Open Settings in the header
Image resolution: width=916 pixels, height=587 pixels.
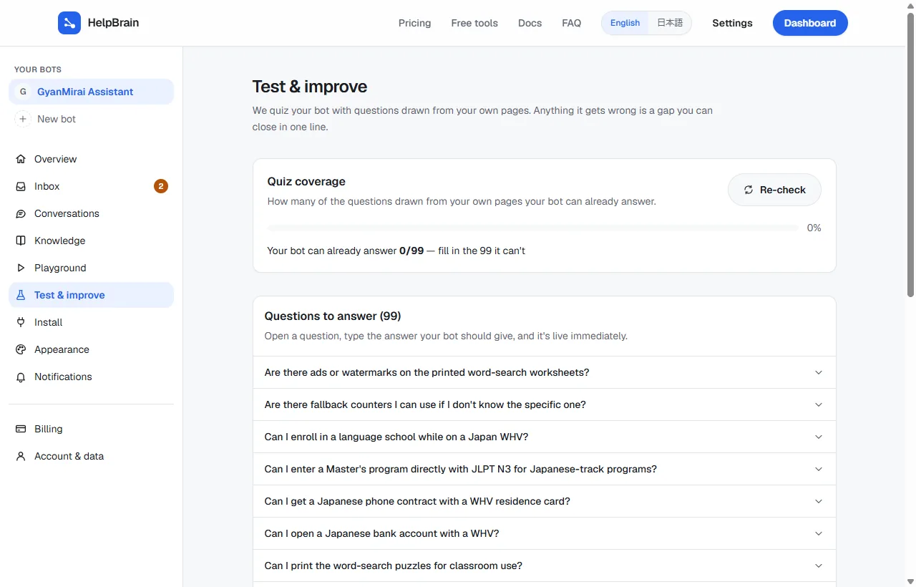tap(732, 23)
